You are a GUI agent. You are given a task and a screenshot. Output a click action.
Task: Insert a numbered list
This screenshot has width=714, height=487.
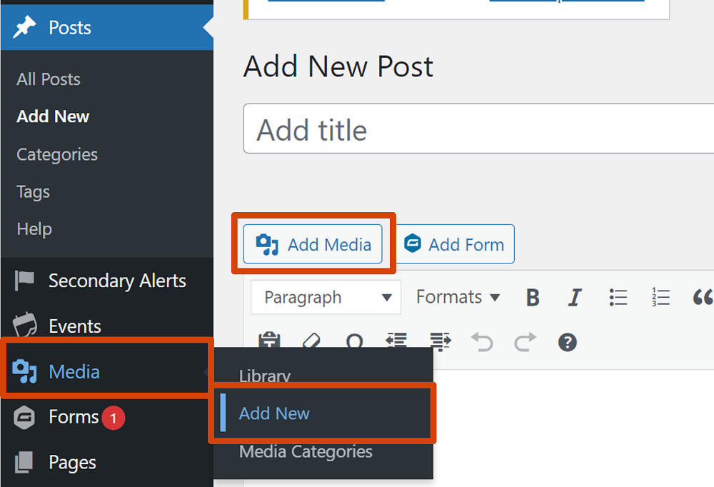tap(660, 298)
